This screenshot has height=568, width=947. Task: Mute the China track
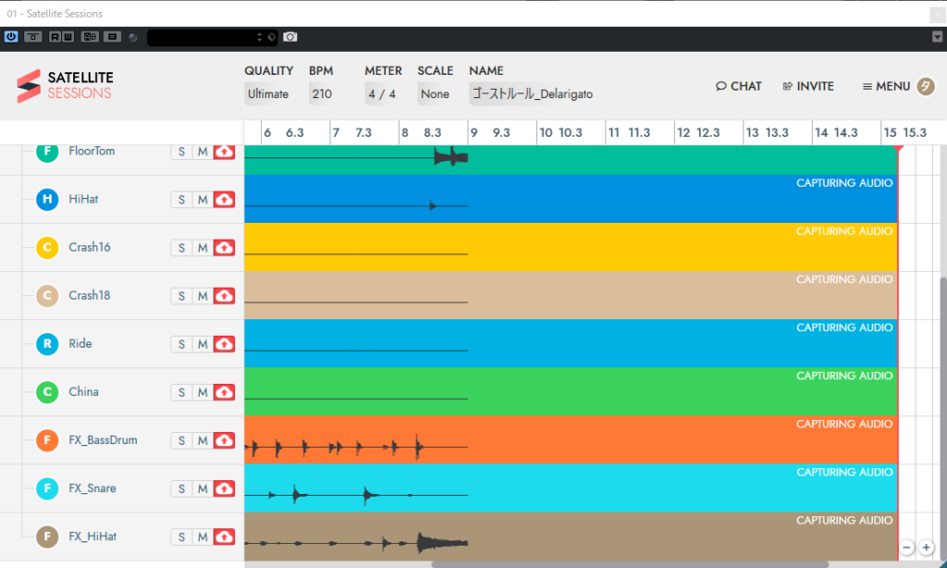tap(203, 393)
